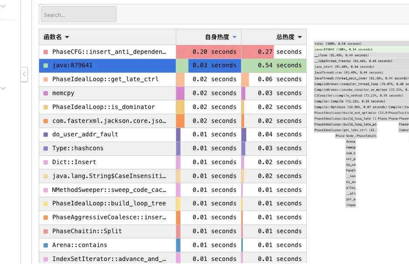Viewport: 409px width, 264px height.
Task: Select PhaseIdealLoop::is_dominator function name
Action: pyautogui.click(x=104, y=107)
